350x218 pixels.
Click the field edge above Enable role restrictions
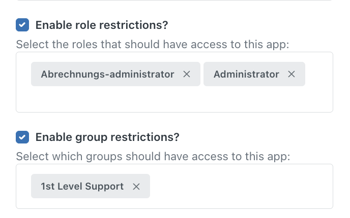pos(174,1)
